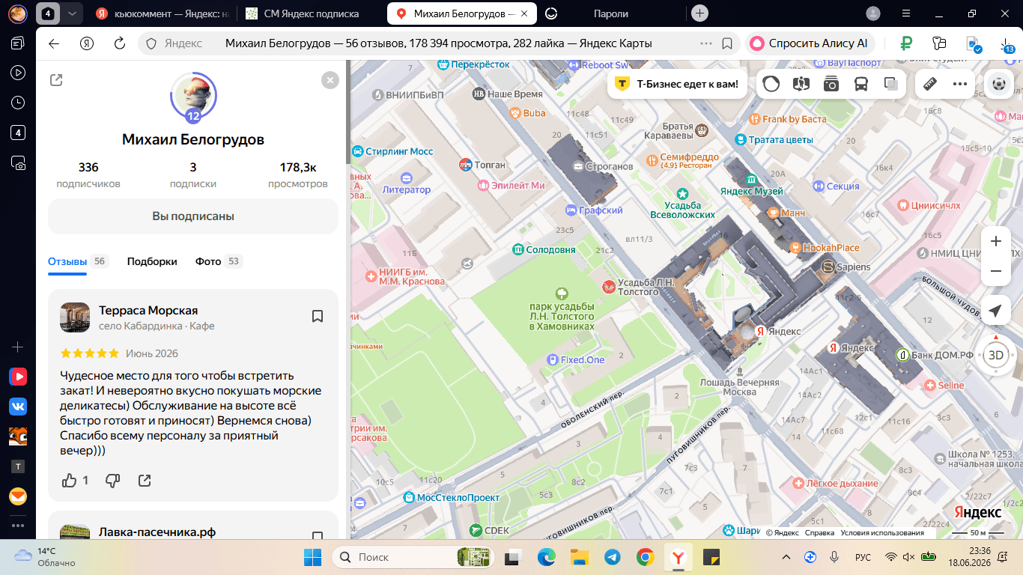Open Microsoft Edge from the taskbar
This screenshot has width=1023, height=575.
pyautogui.click(x=546, y=557)
